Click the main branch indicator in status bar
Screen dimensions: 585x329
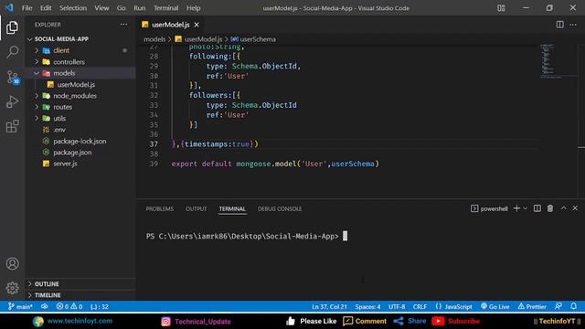pyautogui.click(x=20, y=307)
